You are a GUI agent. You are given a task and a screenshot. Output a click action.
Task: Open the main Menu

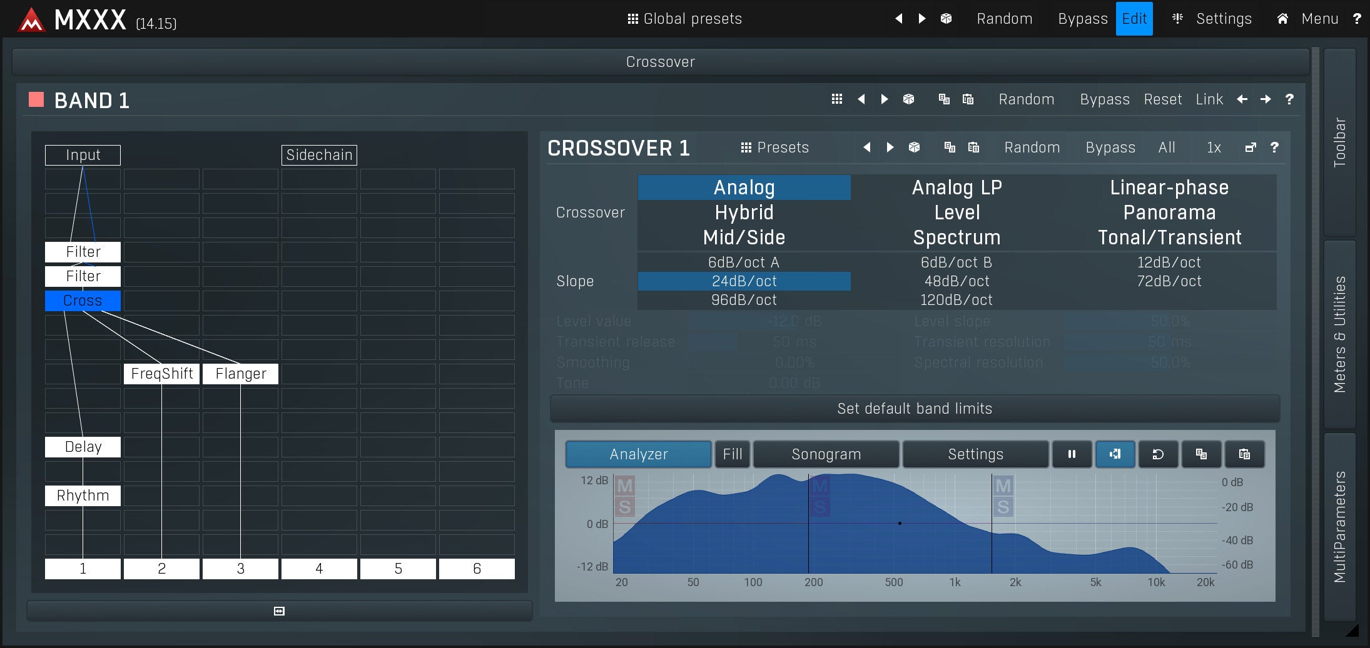point(1319,19)
